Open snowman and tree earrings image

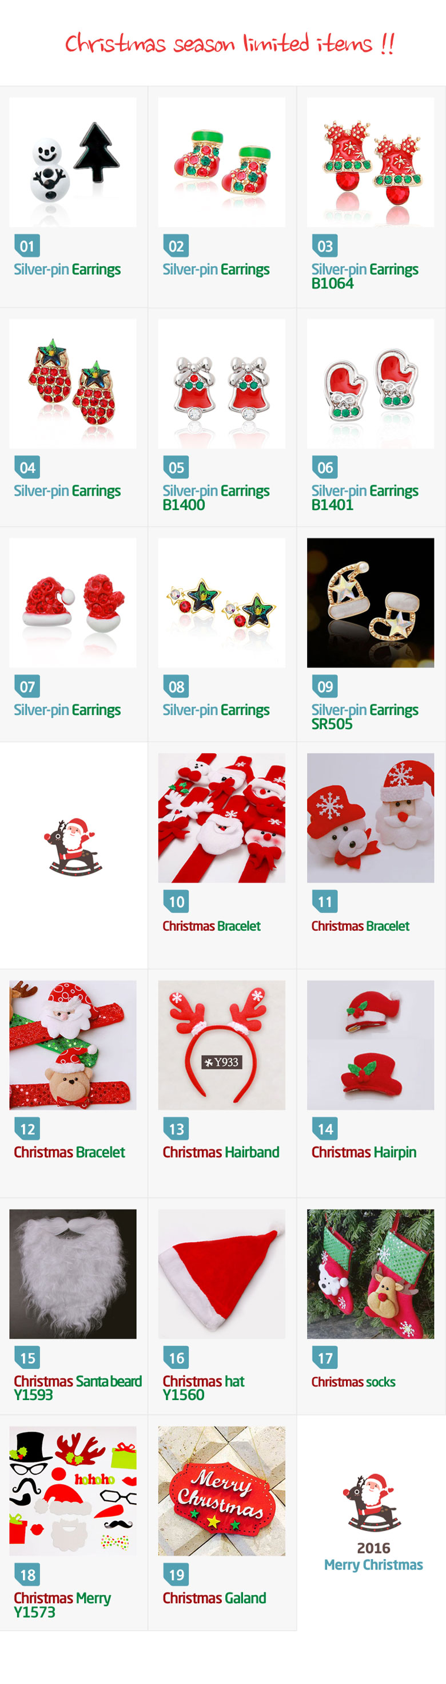[x=73, y=162]
